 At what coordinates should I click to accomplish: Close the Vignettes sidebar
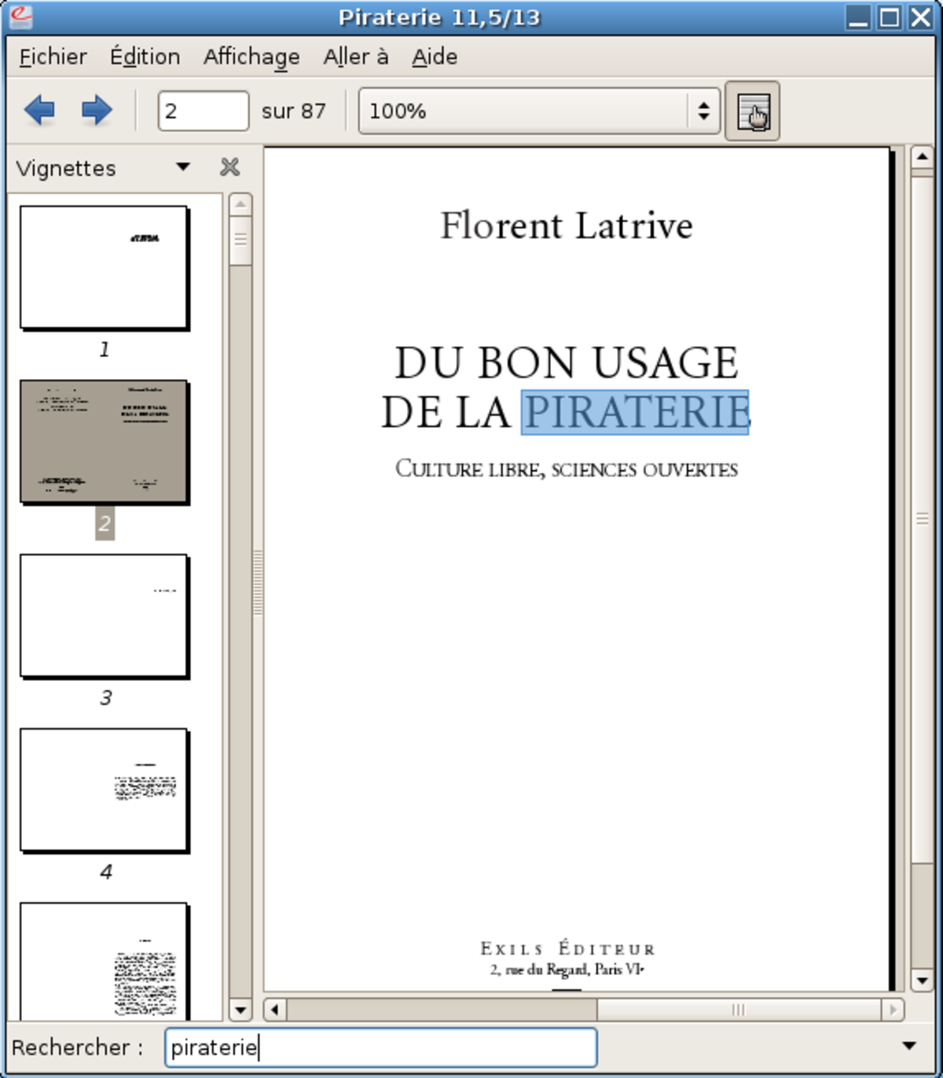229,167
